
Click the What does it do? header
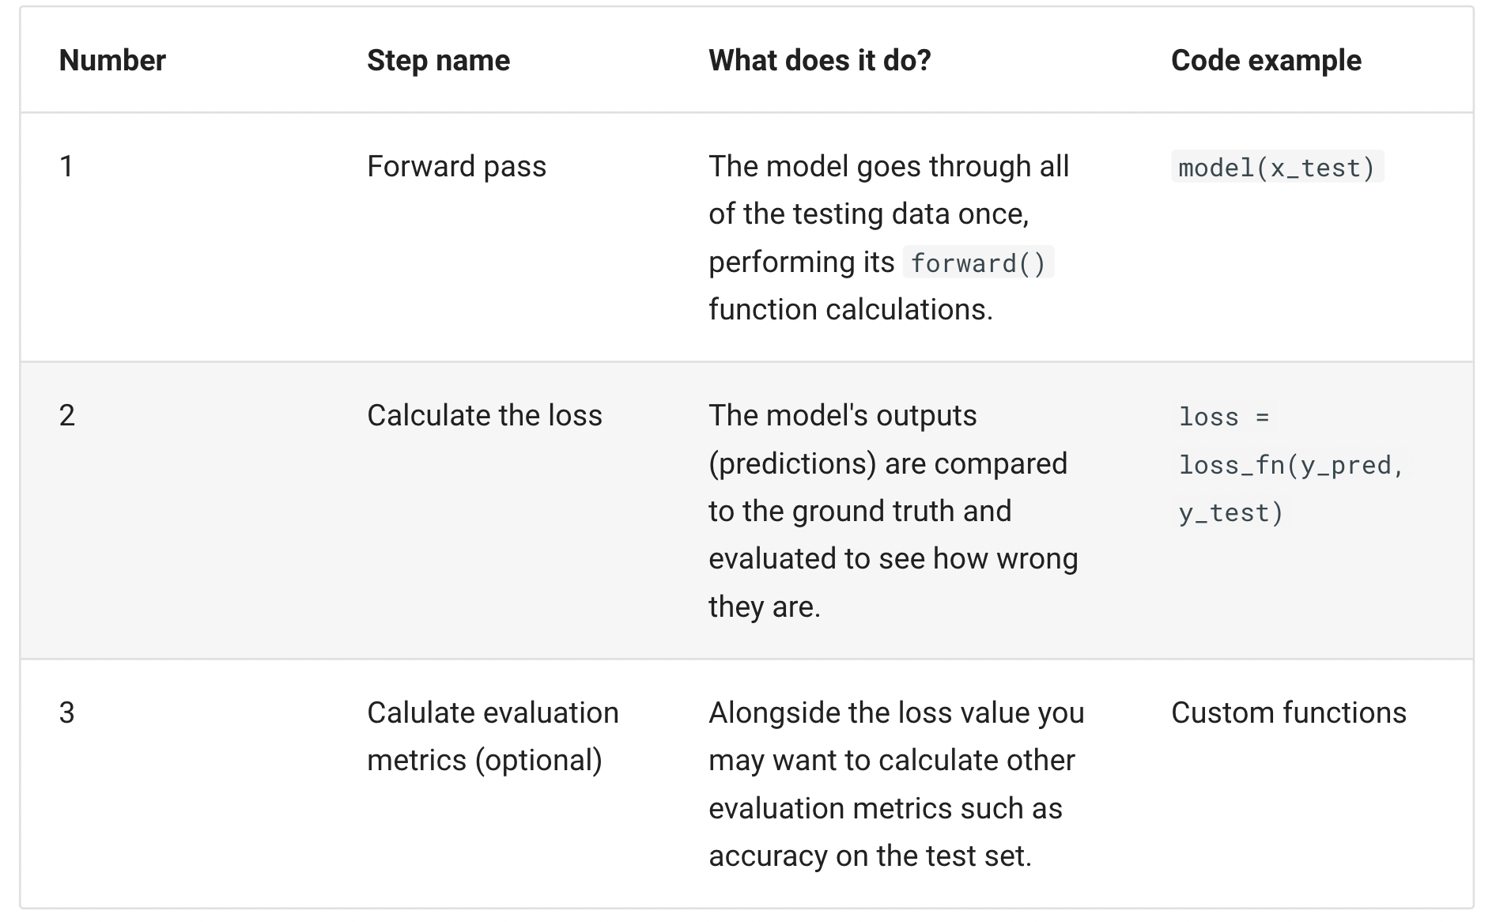tap(820, 60)
